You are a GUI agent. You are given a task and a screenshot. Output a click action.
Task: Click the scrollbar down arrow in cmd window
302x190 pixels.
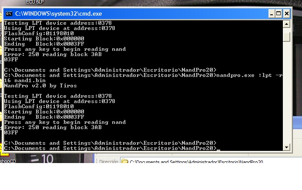(286, 147)
